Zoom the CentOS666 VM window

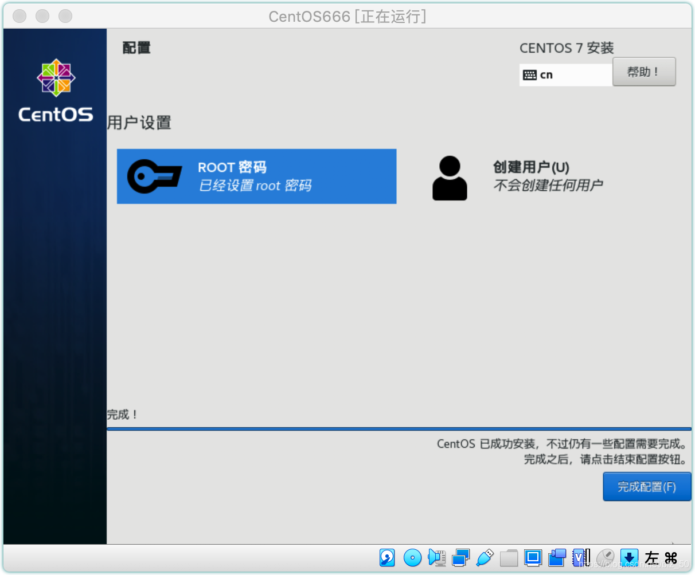(x=65, y=16)
